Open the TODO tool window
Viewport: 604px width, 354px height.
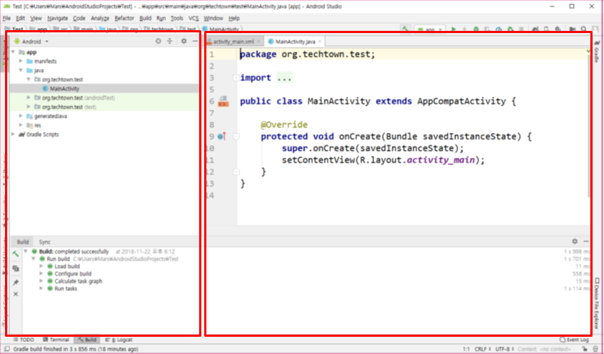(24, 340)
